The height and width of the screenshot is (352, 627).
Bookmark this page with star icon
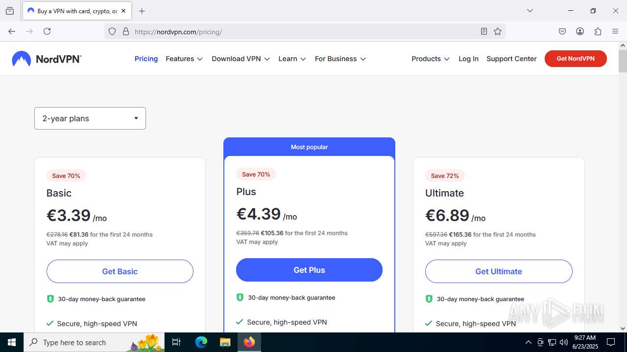coord(498,31)
